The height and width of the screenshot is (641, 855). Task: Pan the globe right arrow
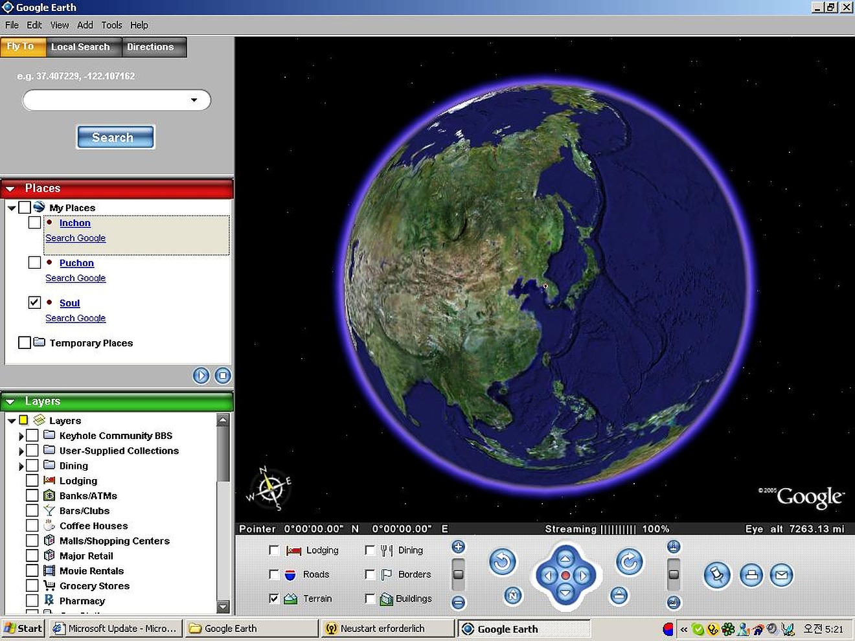pyautogui.click(x=583, y=576)
